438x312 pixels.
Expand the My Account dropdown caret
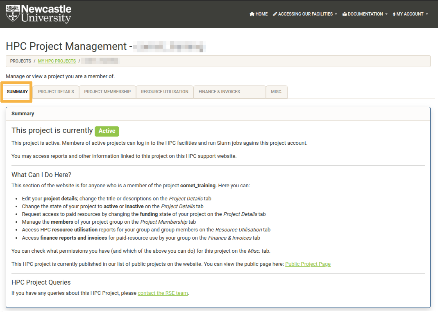click(x=427, y=14)
